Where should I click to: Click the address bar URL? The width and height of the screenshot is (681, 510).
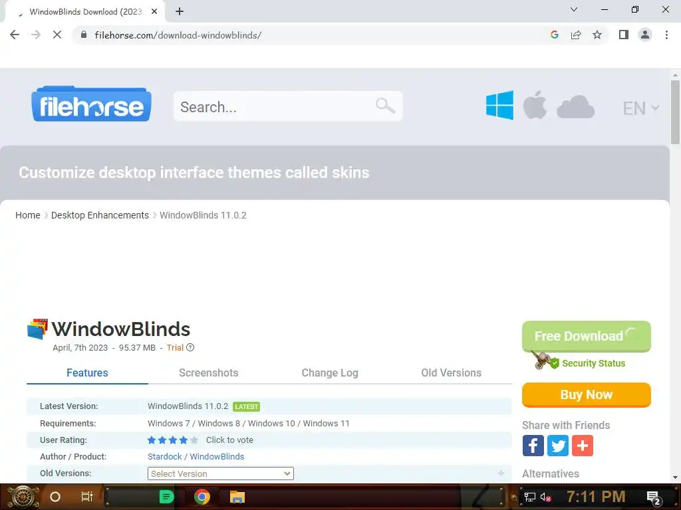click(x=178, y=35)
